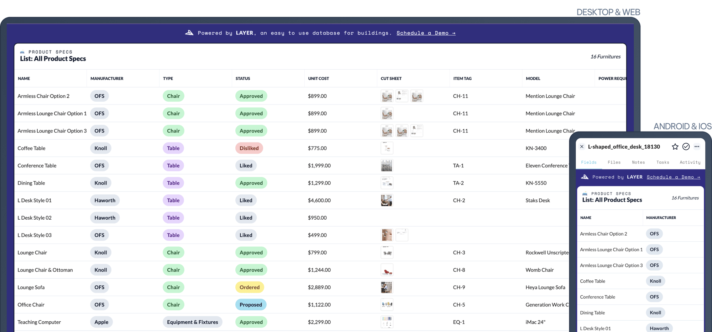This screenshot has width=712, height=332.
Task: Click the star favorite icon in mobile panel
Action: pos(675,146)
